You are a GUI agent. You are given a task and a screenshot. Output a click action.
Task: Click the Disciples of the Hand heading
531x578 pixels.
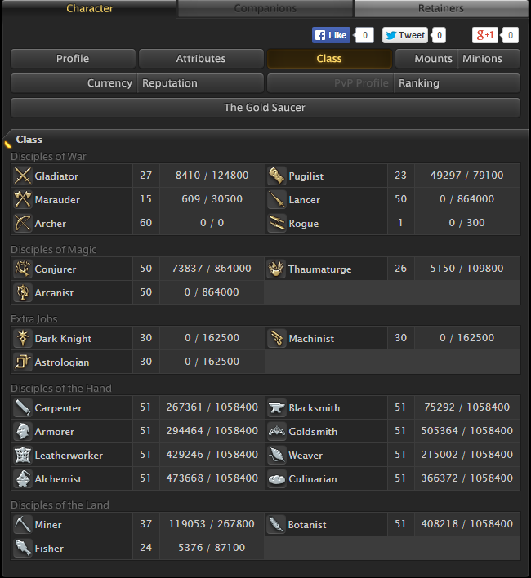coord(60,389)
